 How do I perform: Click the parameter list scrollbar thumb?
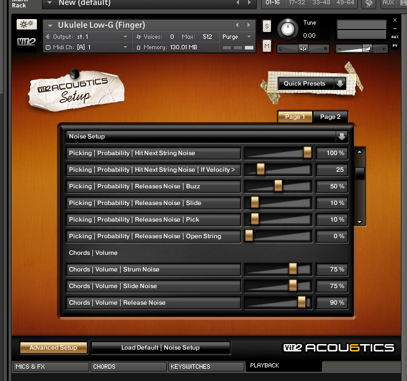[x=360, y=173]
